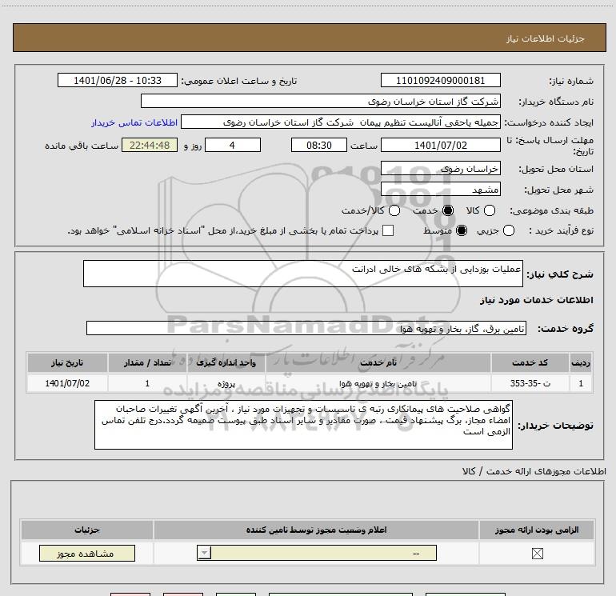This screenshot has width=616, height=596.
Task: Click the service group field تامین برق، گاز
Action: coord(306,328)
